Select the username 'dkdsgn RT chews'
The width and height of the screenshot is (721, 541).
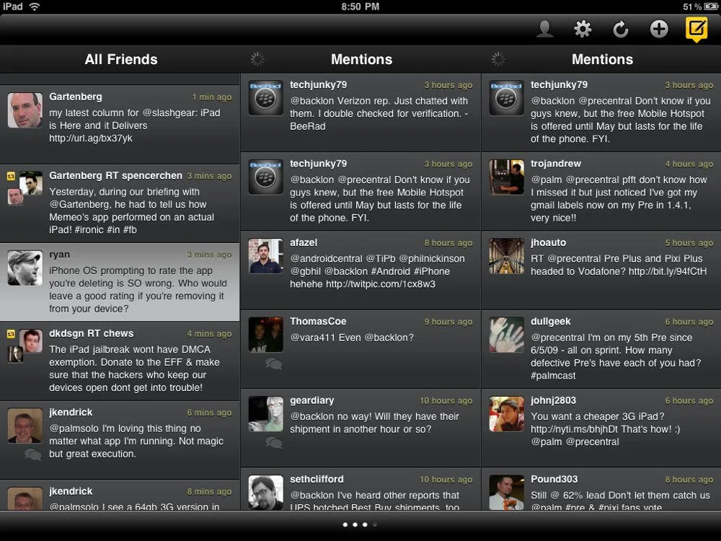point(91,333)
